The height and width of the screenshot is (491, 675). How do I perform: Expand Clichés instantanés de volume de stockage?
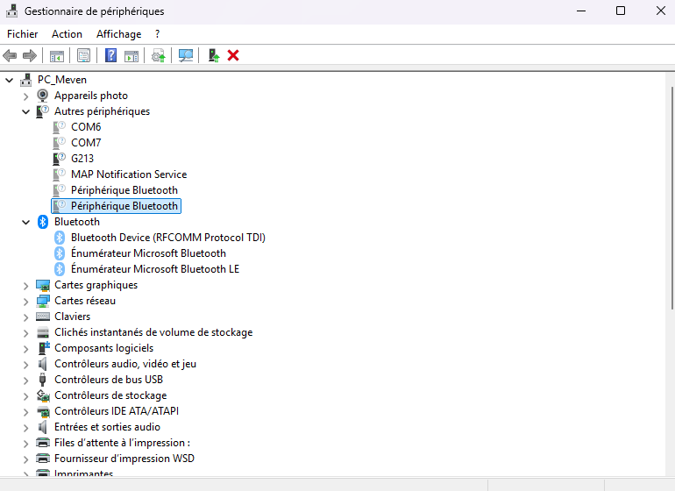click(25, 333)
